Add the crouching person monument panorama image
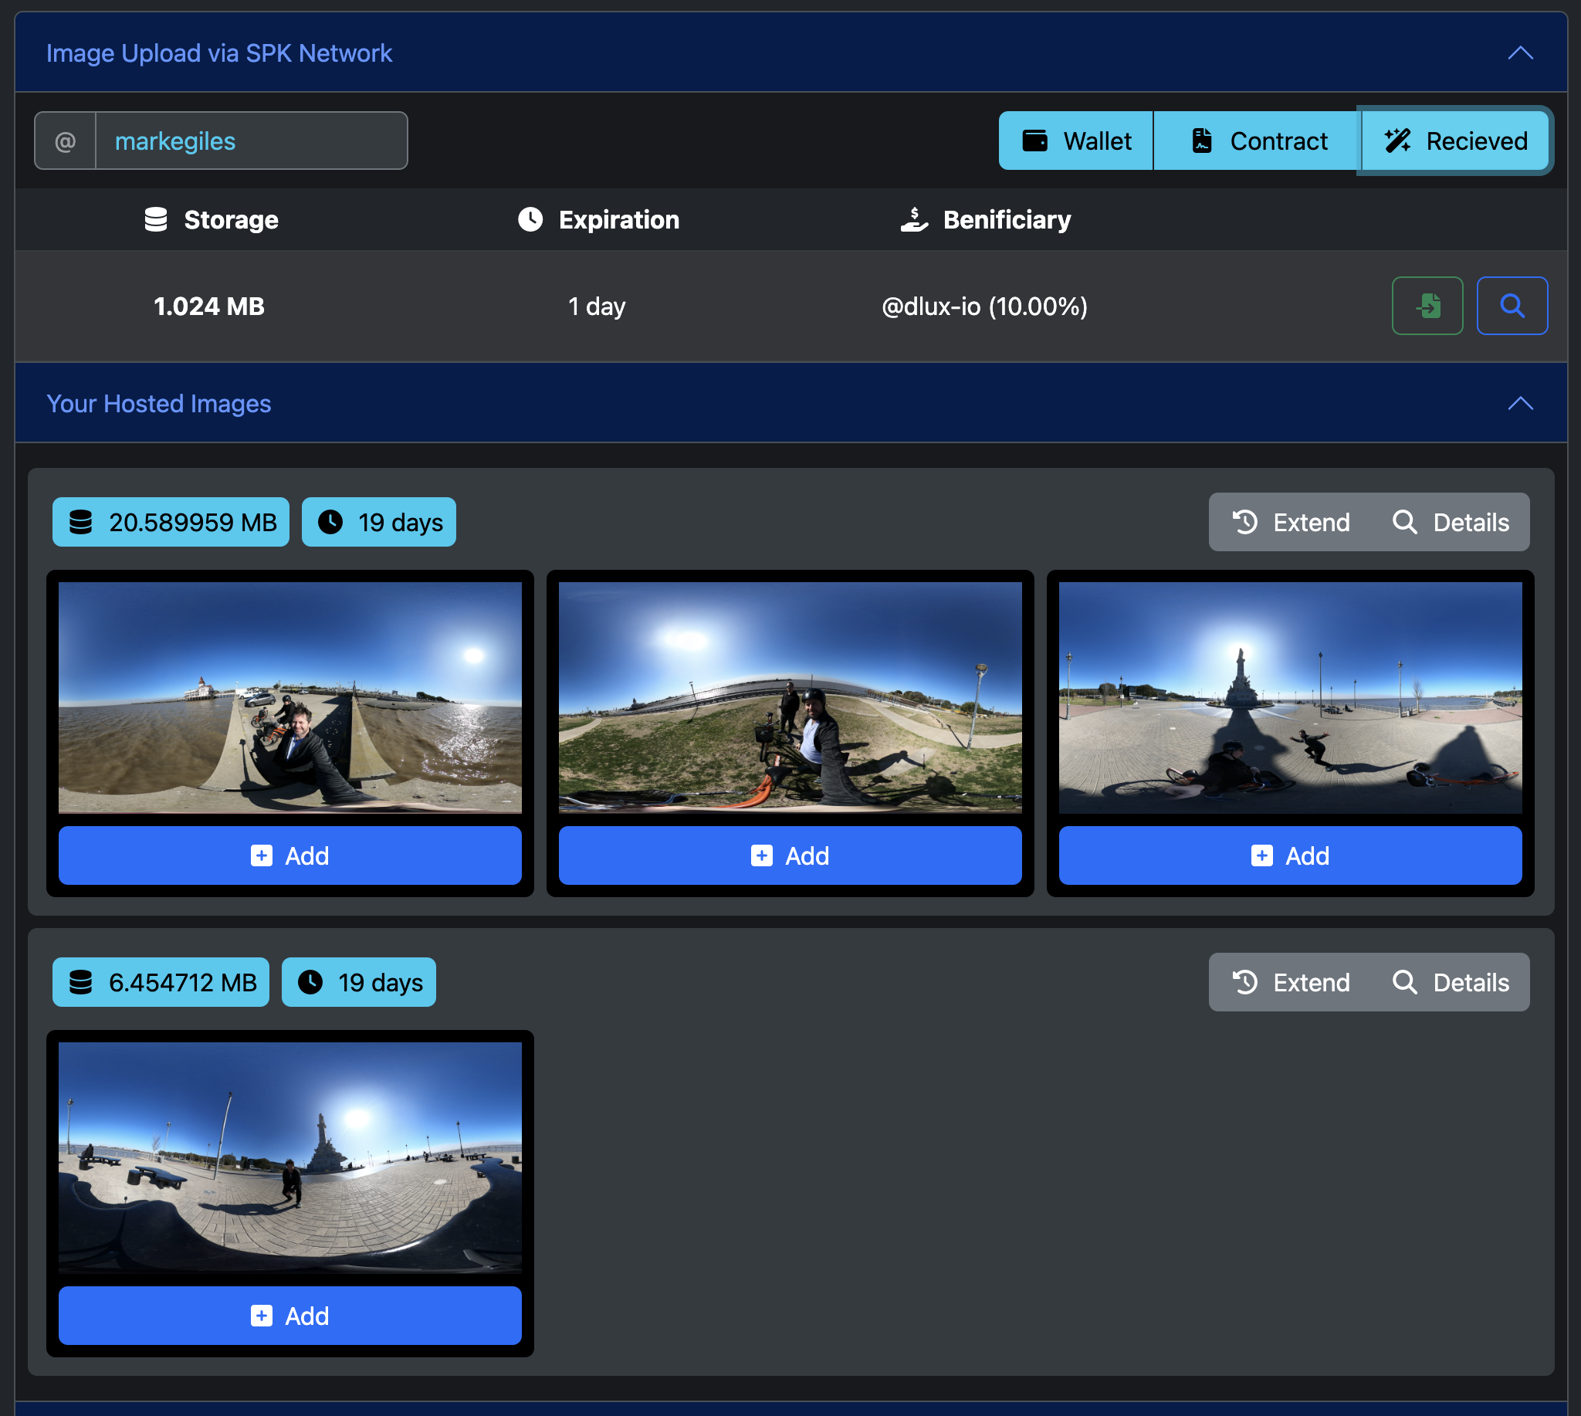The height and width of the screenshot is (1416, 1581). point(290,1316)
